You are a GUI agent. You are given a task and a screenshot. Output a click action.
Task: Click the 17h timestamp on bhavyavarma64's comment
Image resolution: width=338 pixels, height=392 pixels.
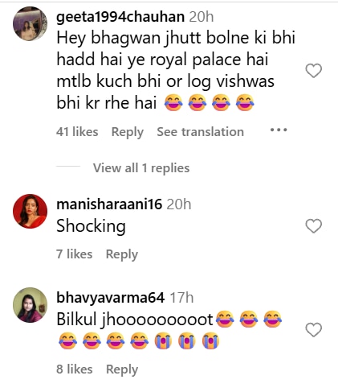181,298
